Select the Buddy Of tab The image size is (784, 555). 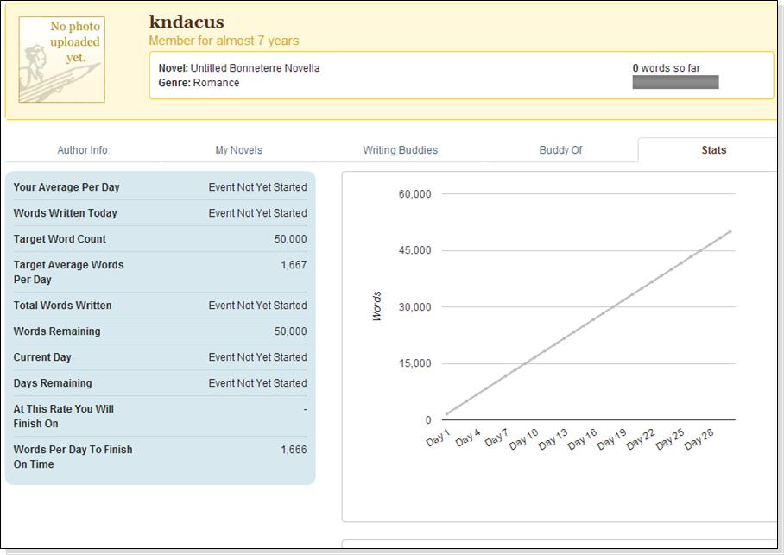[560, 150]
